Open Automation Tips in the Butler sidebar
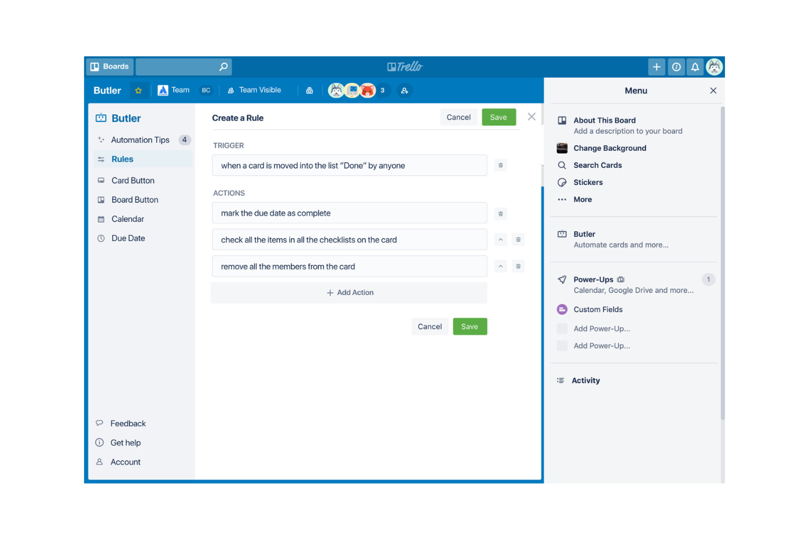The image size is (809, 540). 140,140
